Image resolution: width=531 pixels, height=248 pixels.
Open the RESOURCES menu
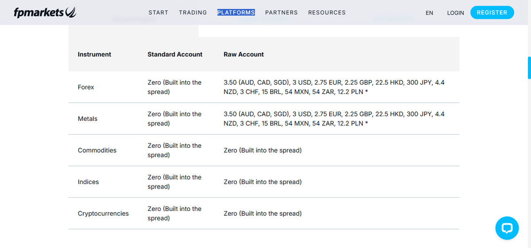[327, 12]
